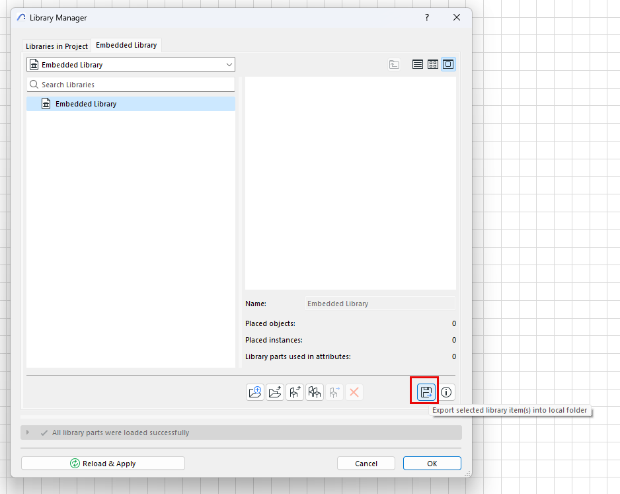The height and width of the screenshot is (494, 620).
Task: Select Embedded Library in the tree list
Action: 86,104
